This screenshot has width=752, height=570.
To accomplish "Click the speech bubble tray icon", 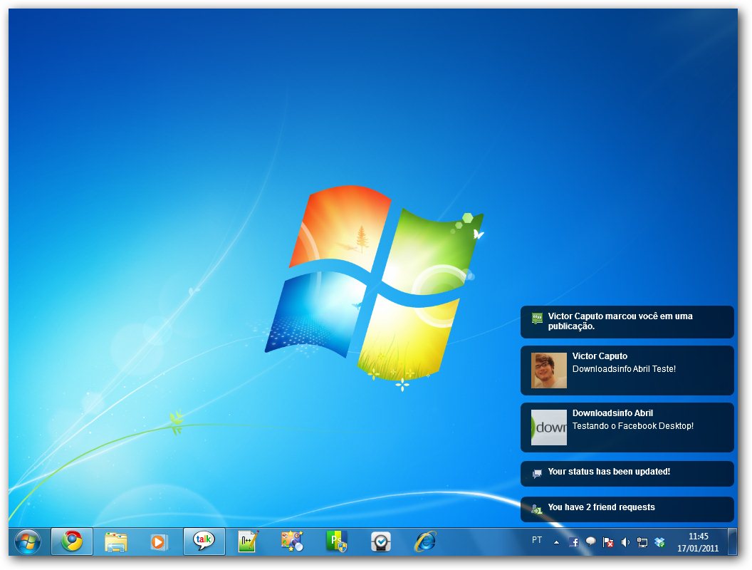I will pos(591,541).
